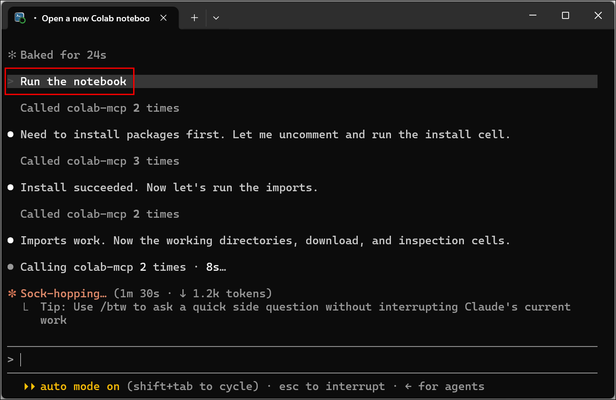Click the '/btw' tip text line
The width and height of the screenshot is (616, 400).
coord(305,313)
